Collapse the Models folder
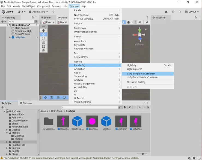202x160 pixels. [7, 133]
